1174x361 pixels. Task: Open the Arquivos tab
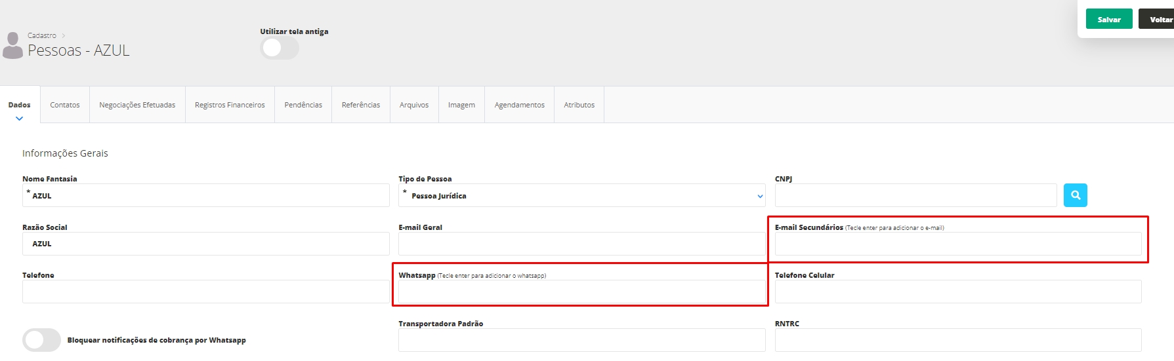pyautogui.click(x=414, y=105)
